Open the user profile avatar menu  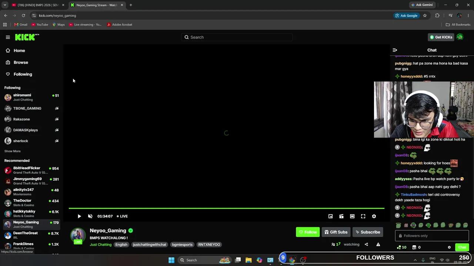click(460, 37)
